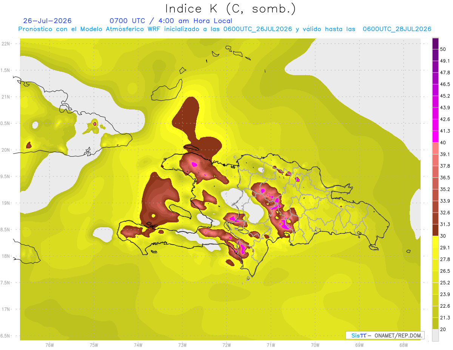Click the longitude label '71W'
Image resolution: width=453 pixels, height=350 pixels.
click(x=271, y=345)
